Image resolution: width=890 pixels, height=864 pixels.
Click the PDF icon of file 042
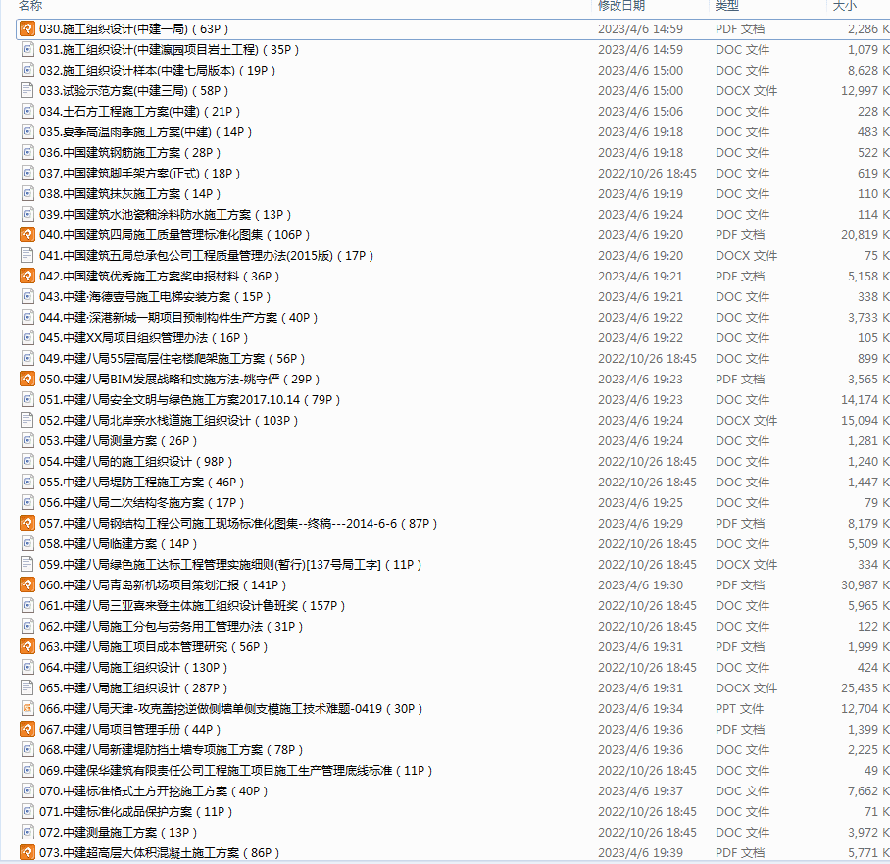[x=26, y=277]
